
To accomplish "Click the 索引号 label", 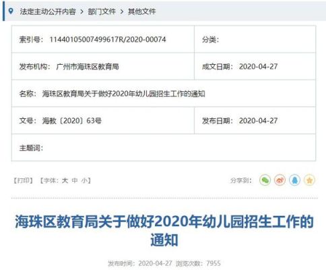I will (31, 40).
